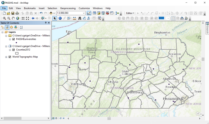Activate the Identify tool
Image resolution: width=209 pixels, height=124 pixels.
tap(60, 18)
